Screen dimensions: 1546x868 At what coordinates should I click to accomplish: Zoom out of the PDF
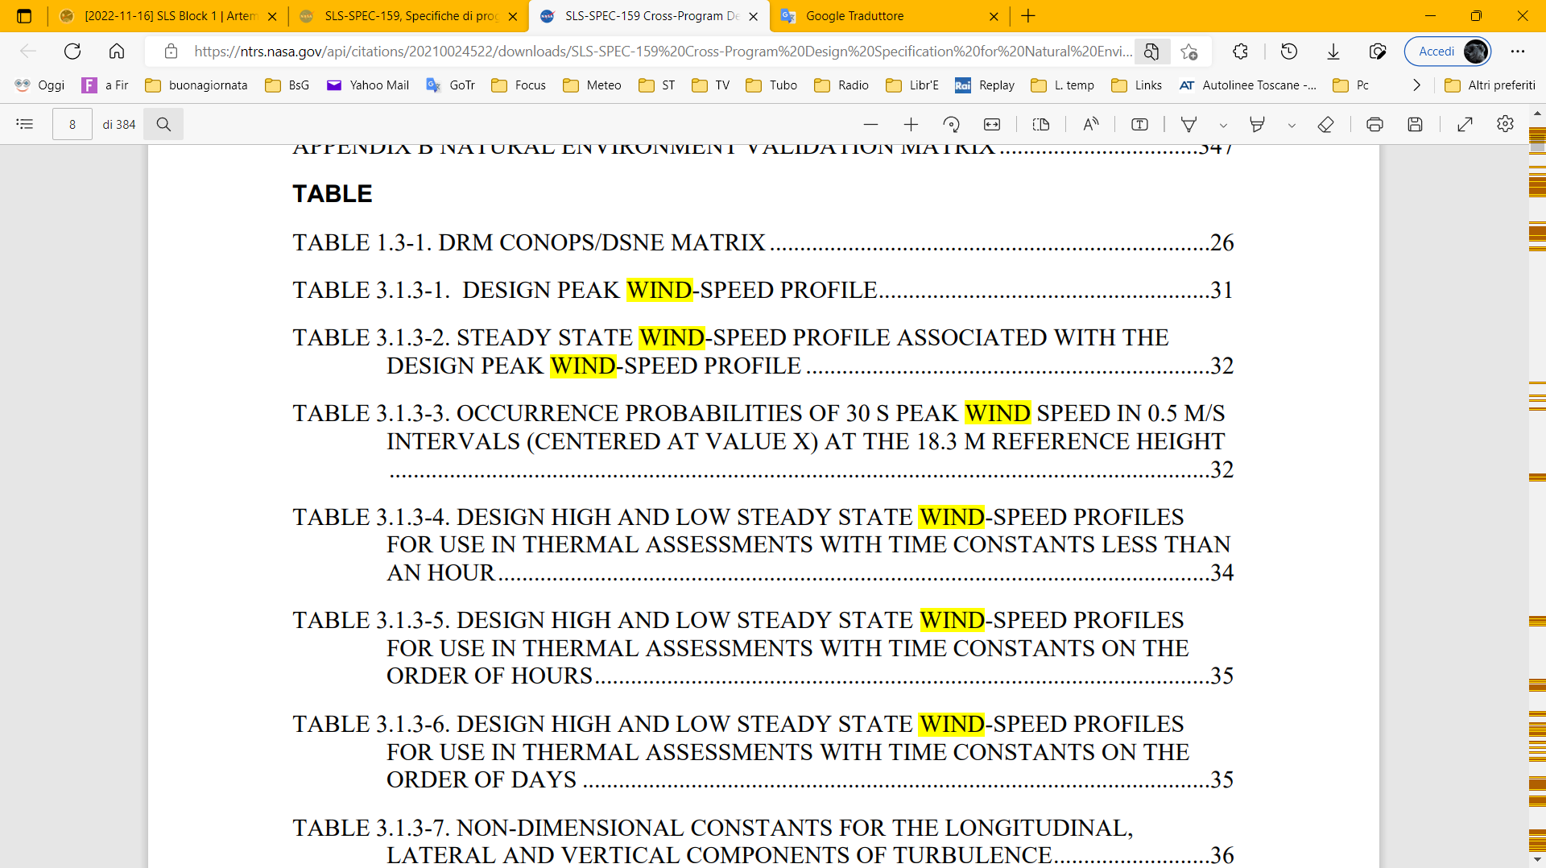point(870,124)
